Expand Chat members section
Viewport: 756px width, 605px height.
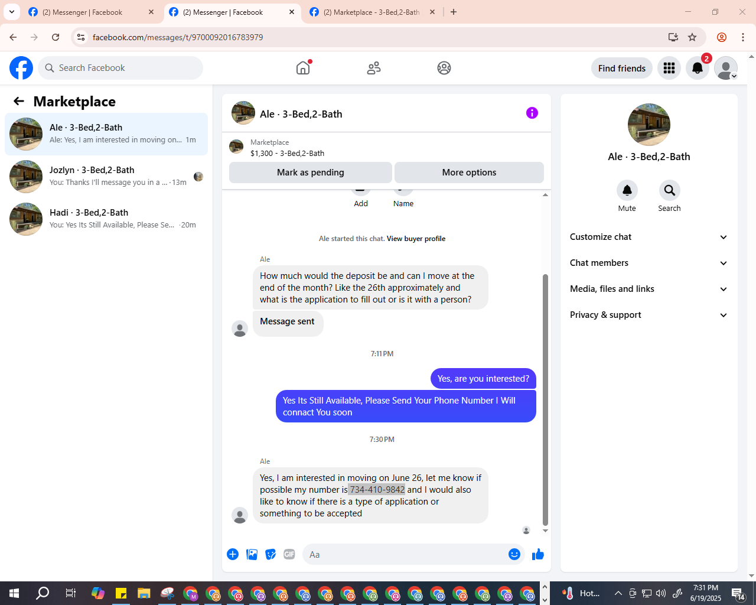[649, 263]
